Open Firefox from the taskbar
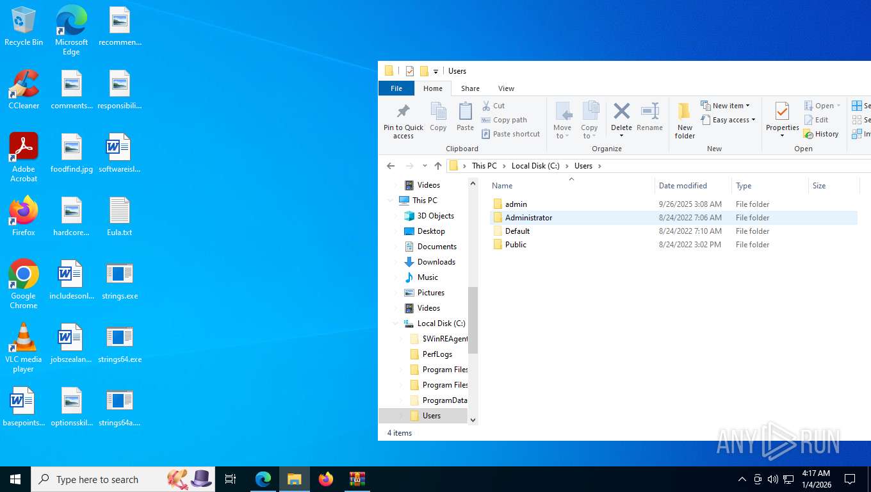871x492 pixels. pos(326,479)
